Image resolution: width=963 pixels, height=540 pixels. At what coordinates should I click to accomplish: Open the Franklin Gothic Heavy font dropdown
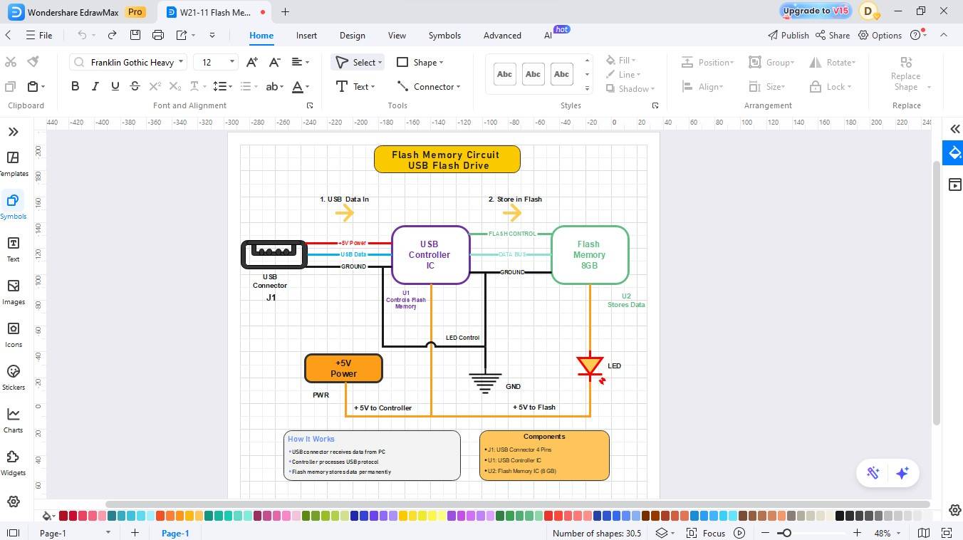click(182, 62)
